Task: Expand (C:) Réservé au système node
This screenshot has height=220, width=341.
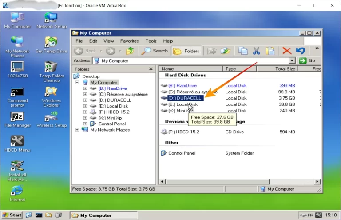Action: click(x=85, y=94)
